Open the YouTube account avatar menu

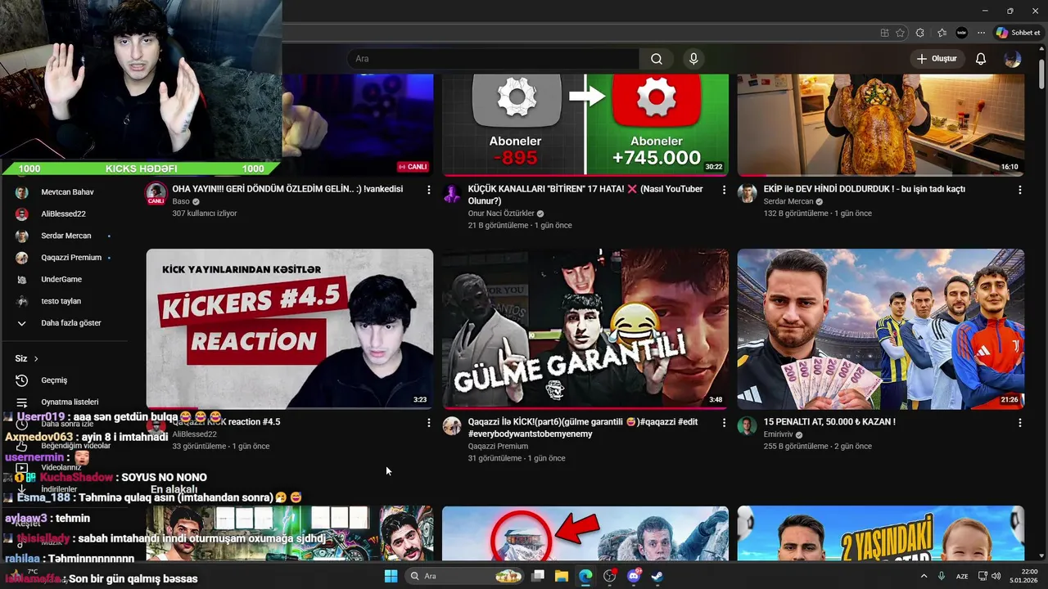[1013, 59]
